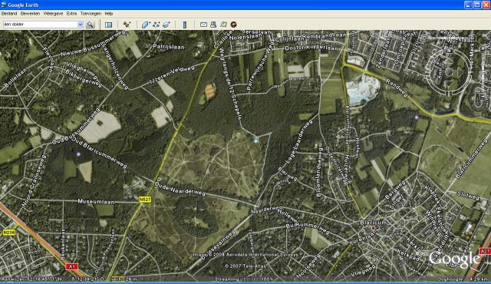Open the Weergave menu
The height and width of the screenshot is (284, 491).
coord(53,14)
